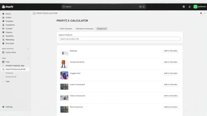Viewport: 207px width, 116px height.
Task: Add Bindings to the calculator
Action: pyautogui.click(x=171, y=51)
